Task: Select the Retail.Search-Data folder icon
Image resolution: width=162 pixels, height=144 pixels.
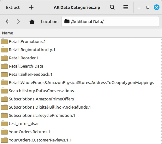Action: [x=4, y=66]
